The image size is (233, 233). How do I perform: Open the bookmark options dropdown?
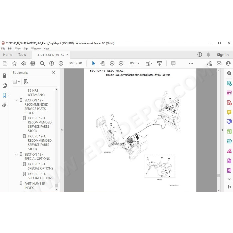coord(16,82)
